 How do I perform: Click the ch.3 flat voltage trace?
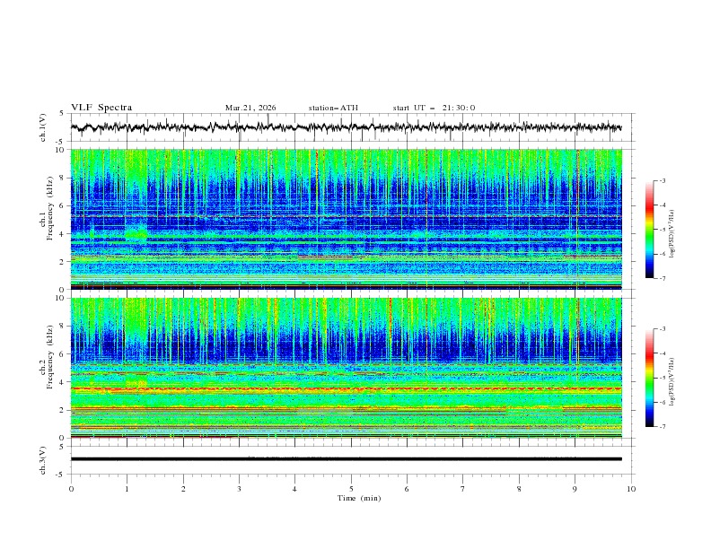point(346,459)
